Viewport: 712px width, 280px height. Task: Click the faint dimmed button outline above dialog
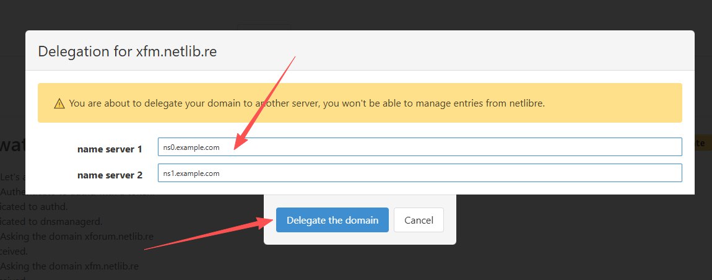click(264, 27)
